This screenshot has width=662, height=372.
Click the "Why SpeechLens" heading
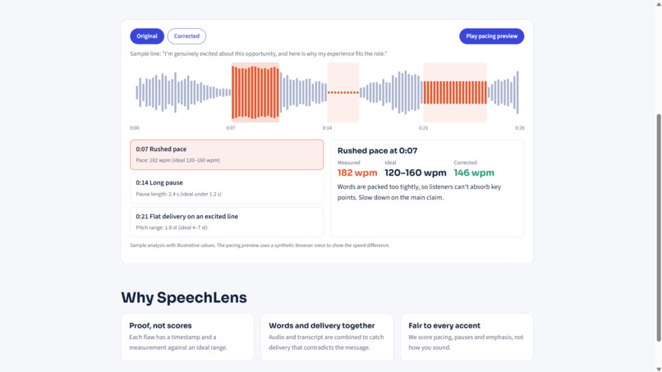184,298
